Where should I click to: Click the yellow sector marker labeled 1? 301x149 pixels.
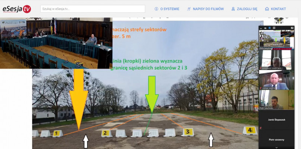57,133
